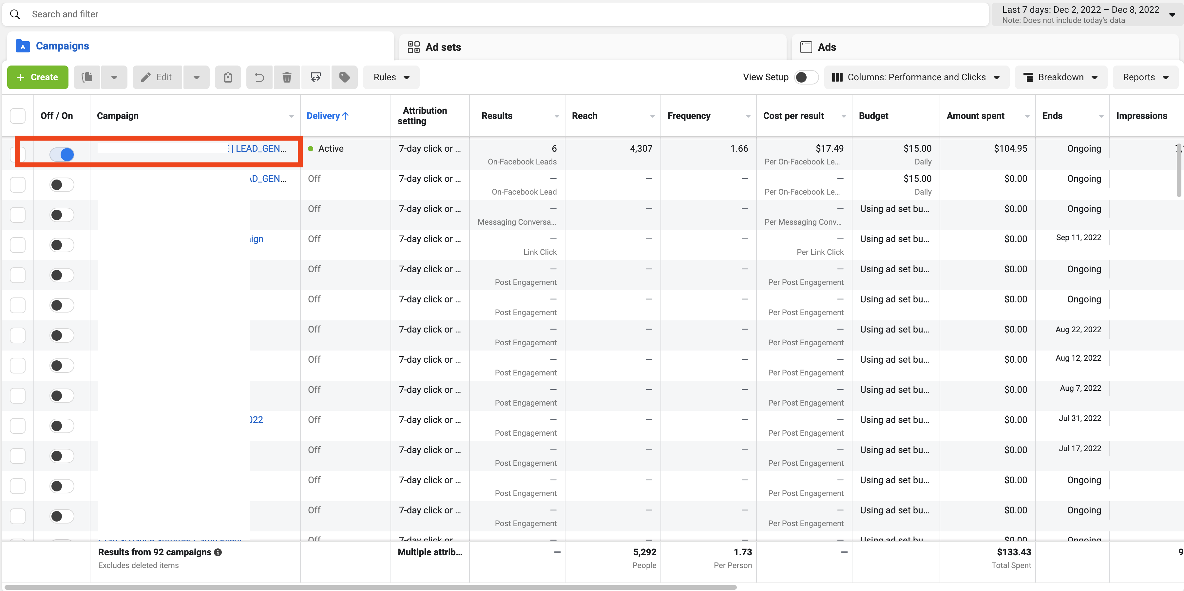Click the duplicate campaign icon
This screenshot has width=1184, height=591.
(x=87, y=77)
